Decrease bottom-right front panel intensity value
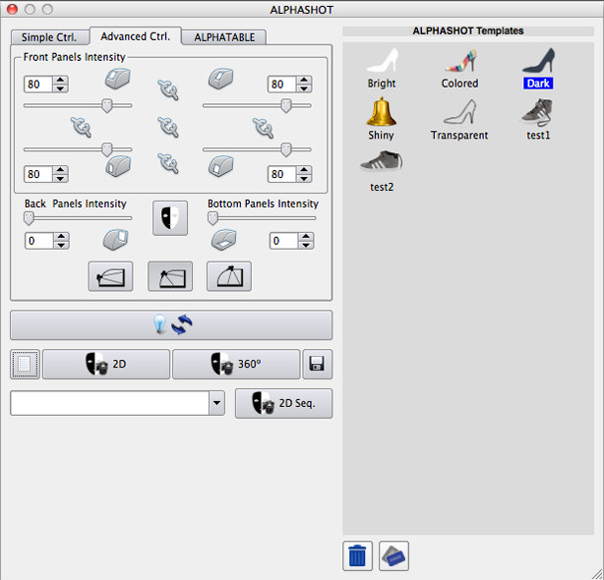This screenshot has width=604, height=580. point(304,178)
